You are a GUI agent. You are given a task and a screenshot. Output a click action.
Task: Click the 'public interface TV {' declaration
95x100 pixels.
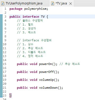(x=29, y=17)
